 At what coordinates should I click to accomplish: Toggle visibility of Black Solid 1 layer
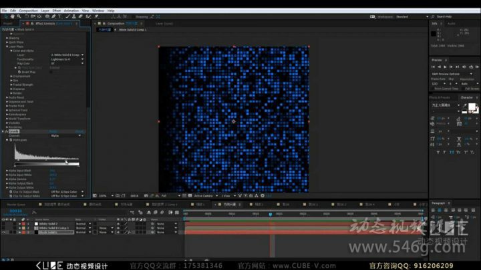5,231
